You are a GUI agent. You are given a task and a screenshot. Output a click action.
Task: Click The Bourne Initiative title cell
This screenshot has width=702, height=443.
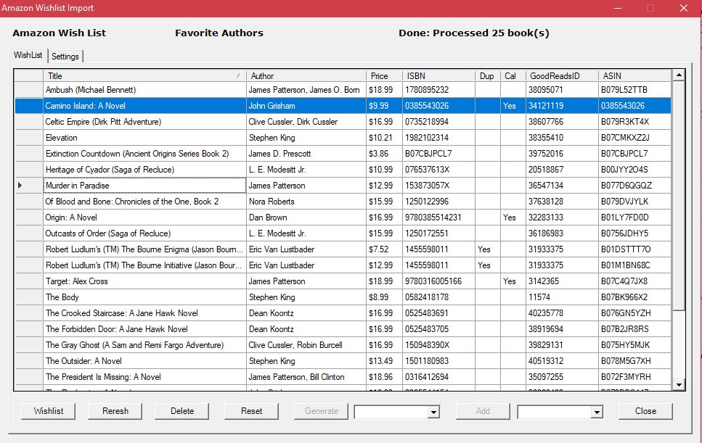144,265
